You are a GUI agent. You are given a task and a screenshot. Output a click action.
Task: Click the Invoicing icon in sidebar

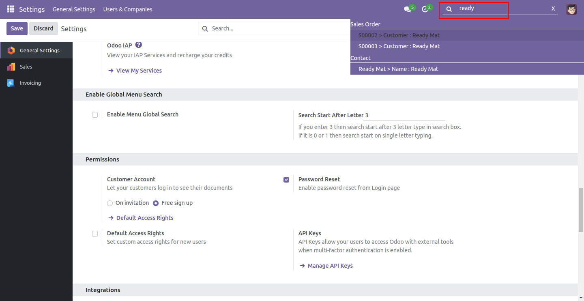point(11,83)
